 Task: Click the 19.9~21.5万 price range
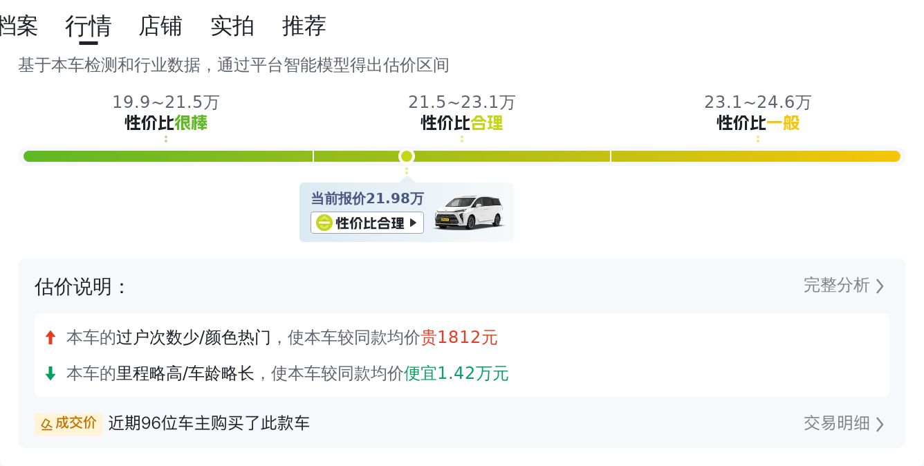tap(166, 102)
